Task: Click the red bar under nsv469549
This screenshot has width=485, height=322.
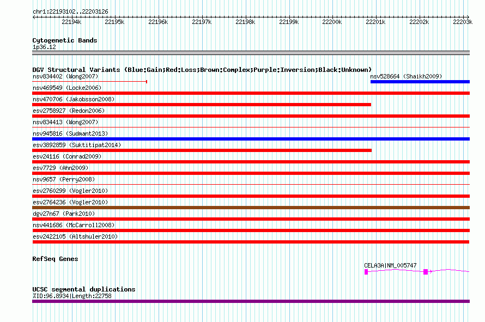Action: [x=251, y=93]
